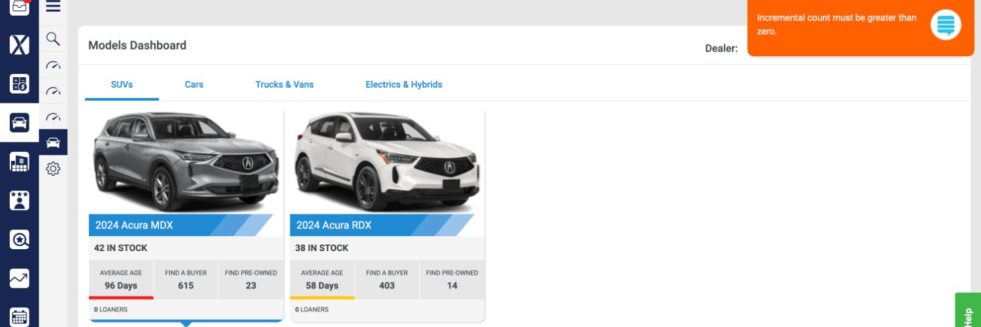Click 0 Loaners on the MDX card
Screen dimensions: 981x327
point(111,309)
